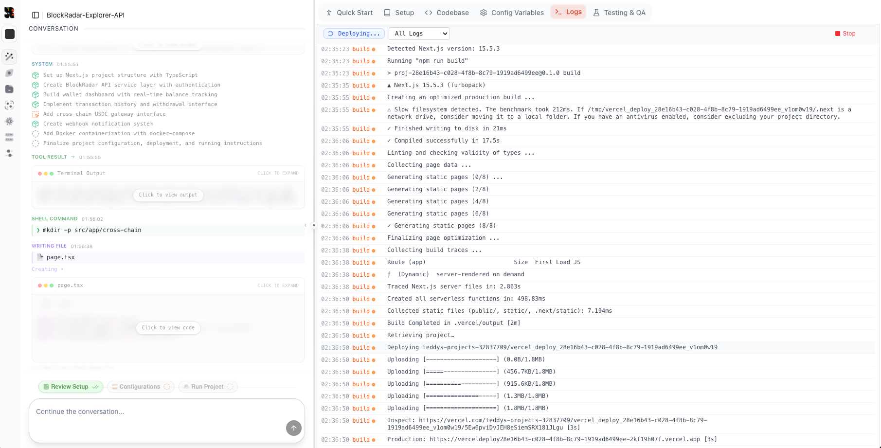Image resolution: width=881 pixels, height=448 pixels.
Task: Click the Deploying spinner status button
Action: tap(354, 34)
